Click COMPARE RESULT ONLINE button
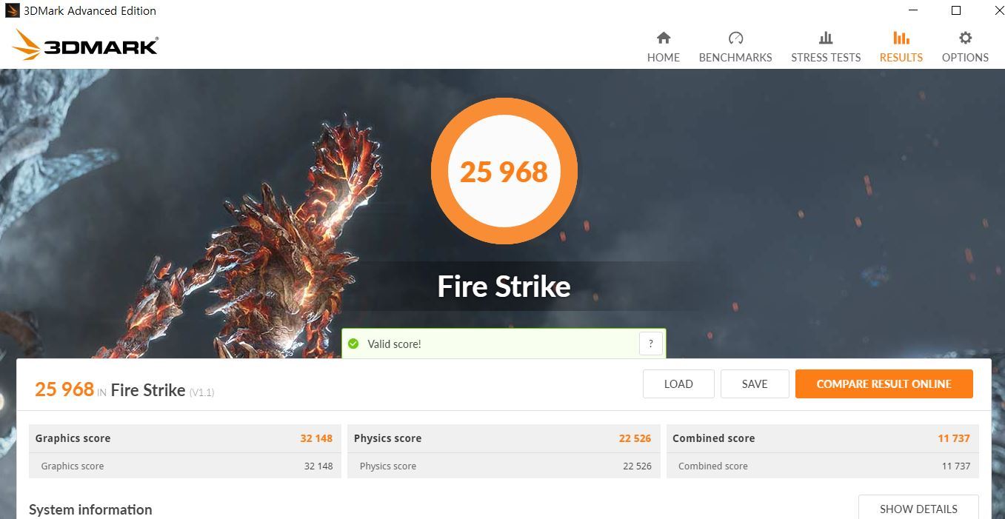Screen dimensions: 1005x519 (x=884, y=384)
